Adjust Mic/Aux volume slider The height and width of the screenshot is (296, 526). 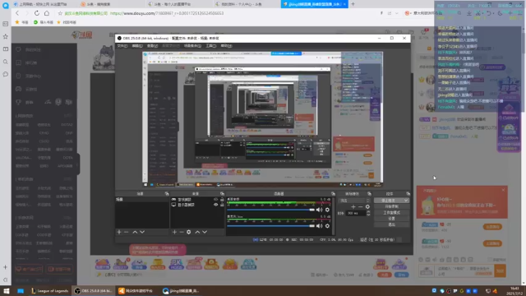[x=270, y=226]
